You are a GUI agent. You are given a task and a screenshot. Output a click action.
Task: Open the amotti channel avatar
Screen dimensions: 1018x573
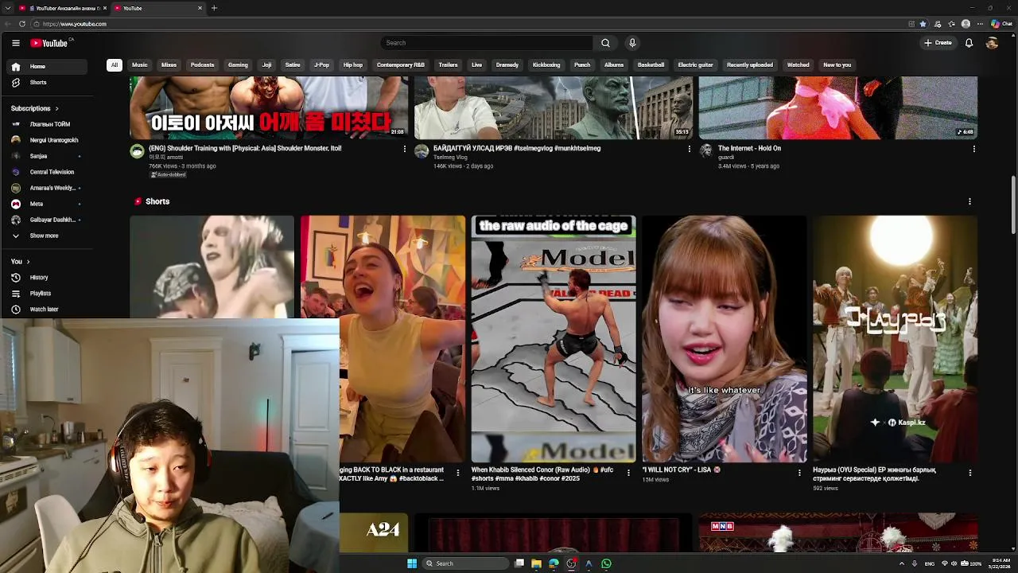click(x=137, y=151)
